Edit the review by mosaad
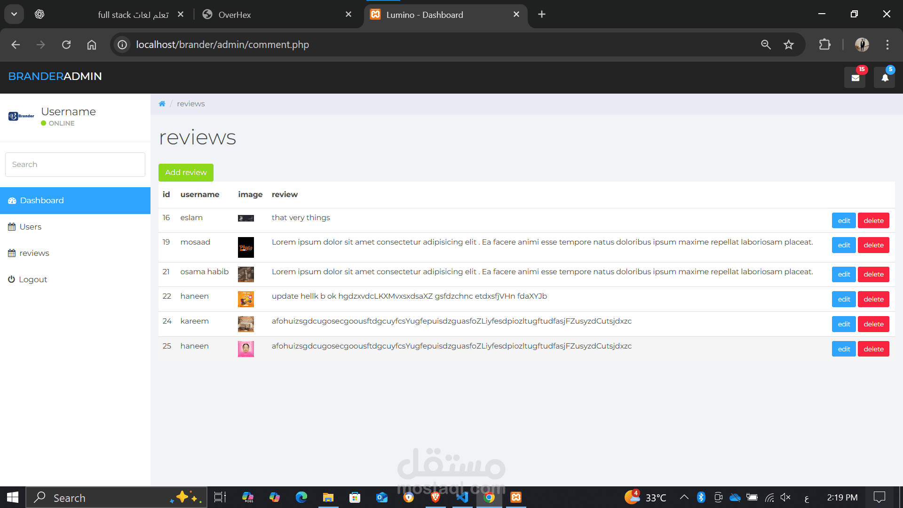This screenshot has width=903, height=508. pos(844,245)
